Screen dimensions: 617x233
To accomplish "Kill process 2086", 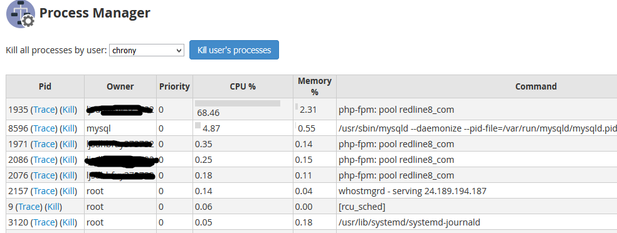I will (x=68, y=160).
